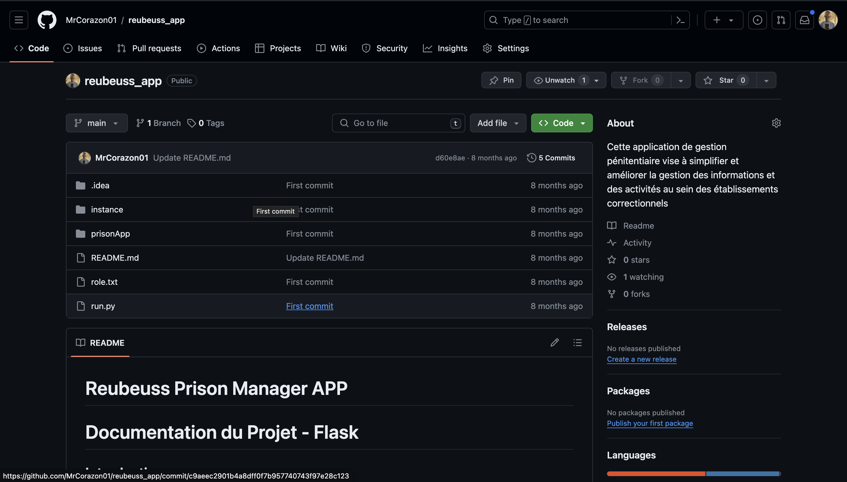Open the green Code dropdown

(x=562, y=123)
